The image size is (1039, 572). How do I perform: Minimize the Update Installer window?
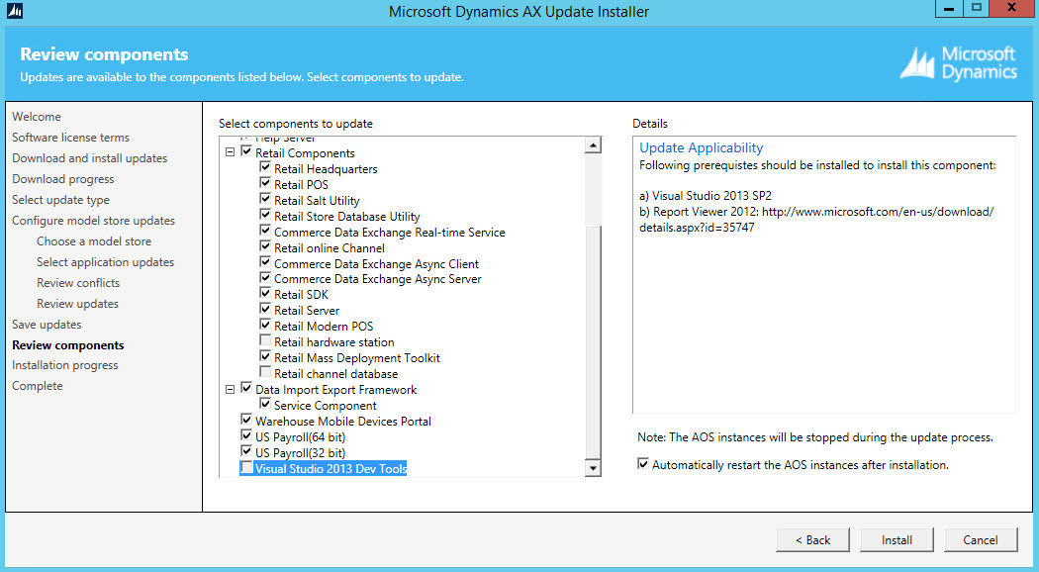945,9
